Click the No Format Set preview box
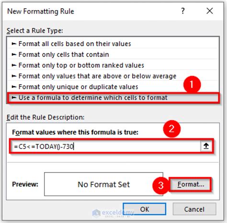Screen dimensions: 227x223 pos(103,184)
